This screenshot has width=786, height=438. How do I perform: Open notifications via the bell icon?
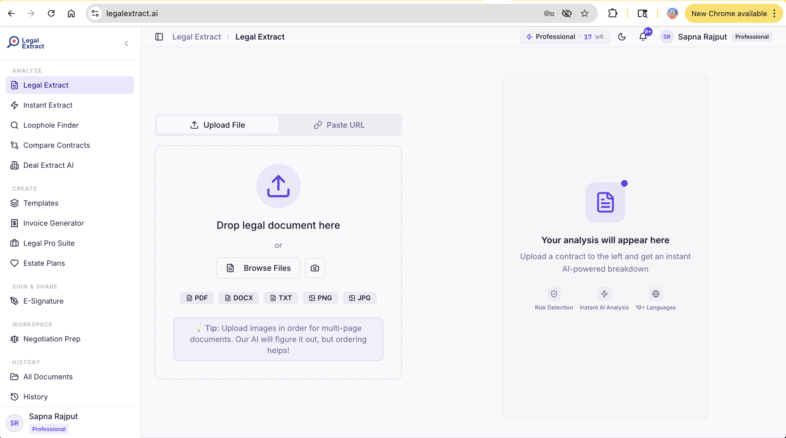click(x=643, y=37)
